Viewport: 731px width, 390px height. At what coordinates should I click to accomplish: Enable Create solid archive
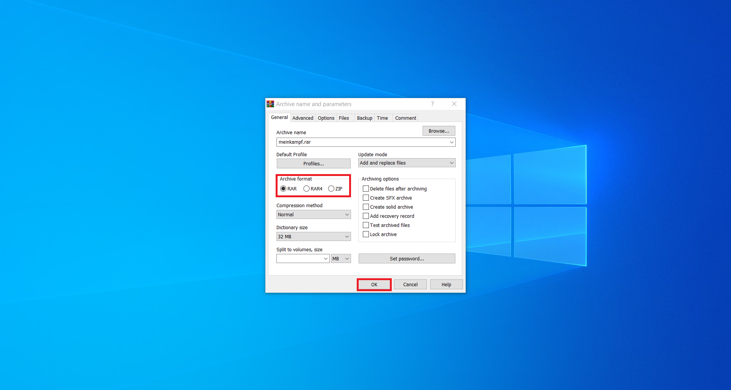[366, 207]
